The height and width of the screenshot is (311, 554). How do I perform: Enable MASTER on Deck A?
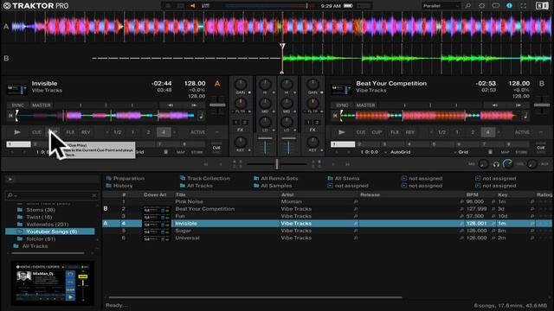41,105
